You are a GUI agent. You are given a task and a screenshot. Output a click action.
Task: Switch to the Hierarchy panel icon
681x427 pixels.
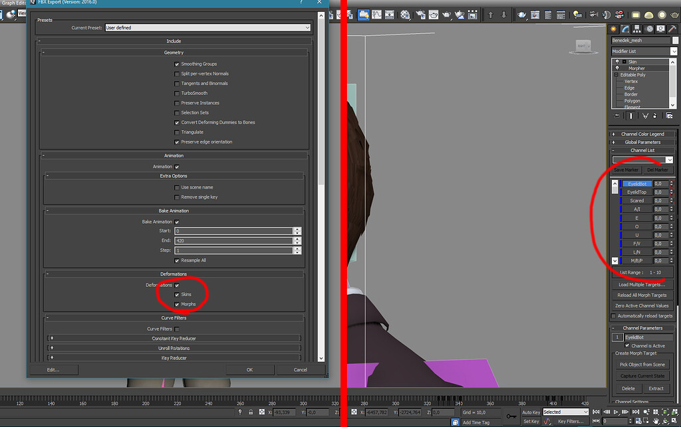[636, 29]
